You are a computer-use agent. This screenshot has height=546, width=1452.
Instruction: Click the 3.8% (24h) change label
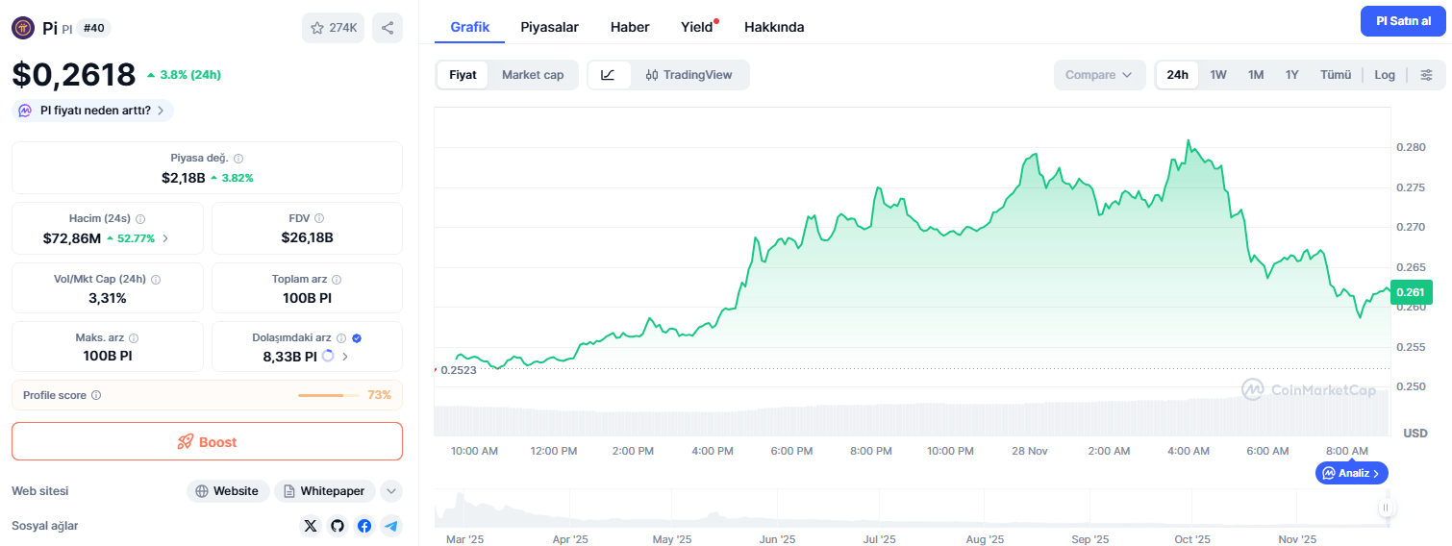pyautogui.click(x=184, y=74)
